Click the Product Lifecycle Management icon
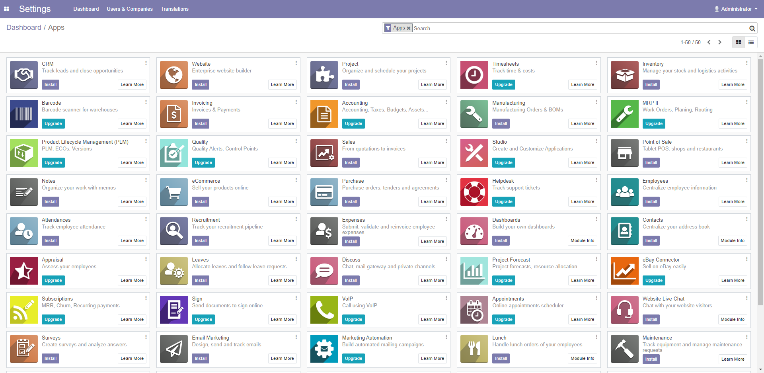This screenshot has height=373, width=764. pos(24,153)
